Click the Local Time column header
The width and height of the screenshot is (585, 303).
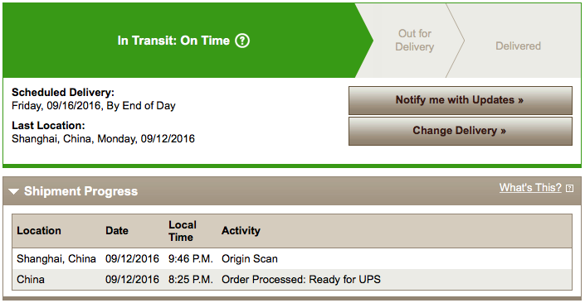click(183, 231)
